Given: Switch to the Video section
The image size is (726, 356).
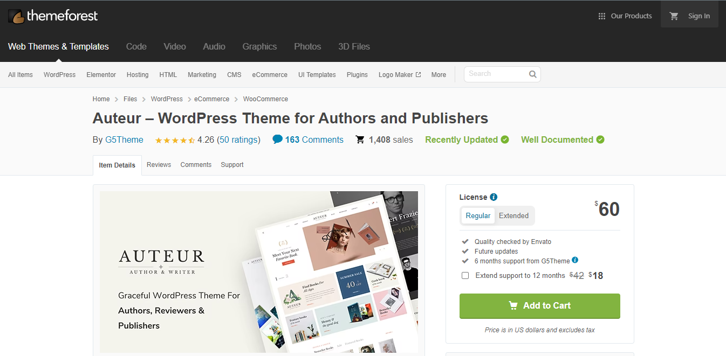Looking at the screenshot, I should coord(175,46).
